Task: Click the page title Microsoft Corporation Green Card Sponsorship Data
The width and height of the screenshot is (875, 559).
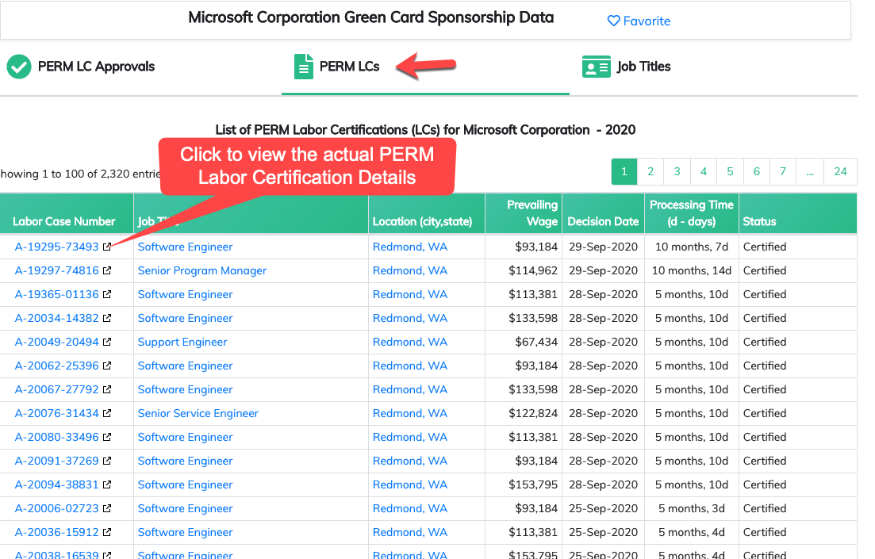Action: [371, 18]
